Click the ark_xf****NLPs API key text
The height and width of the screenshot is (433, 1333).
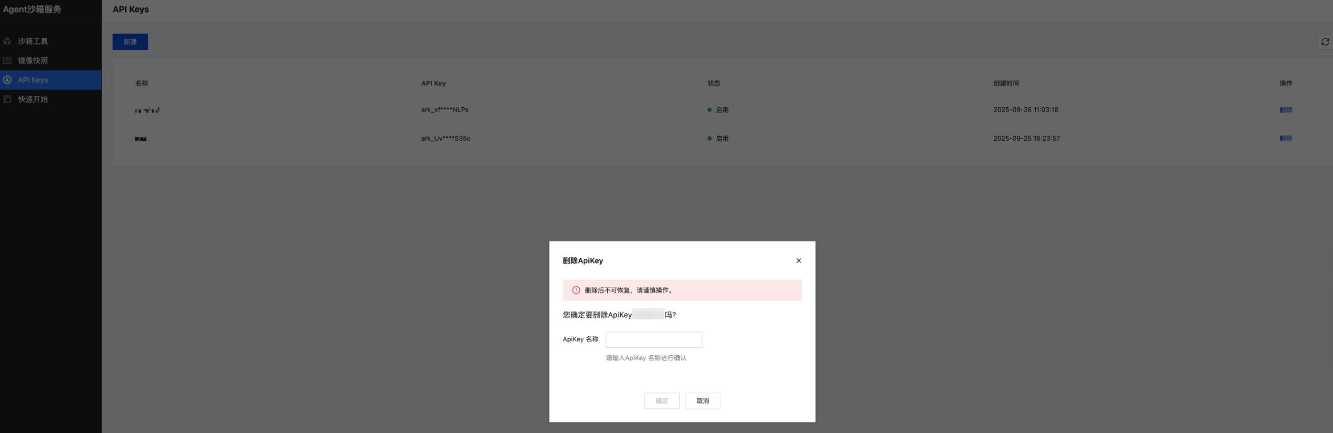coord(445,110)
